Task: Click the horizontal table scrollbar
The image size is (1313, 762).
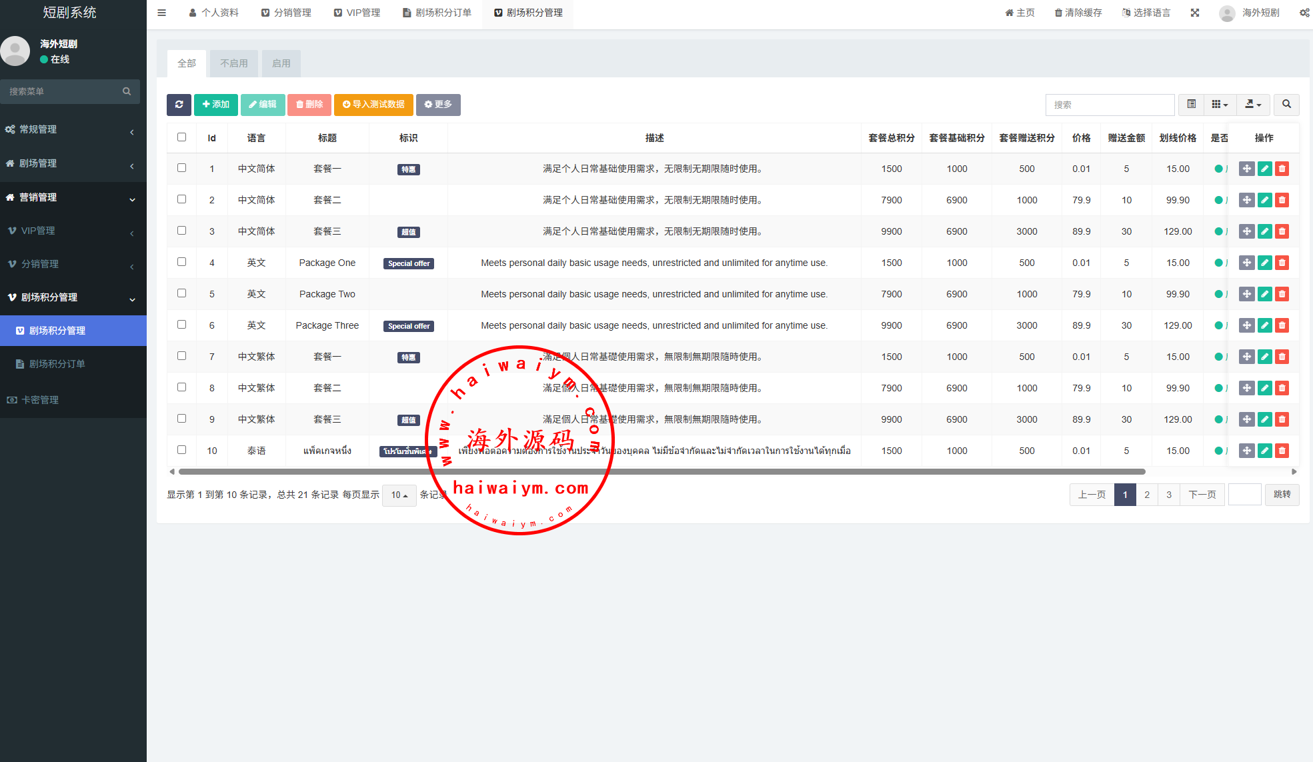Action: (660, 472)
